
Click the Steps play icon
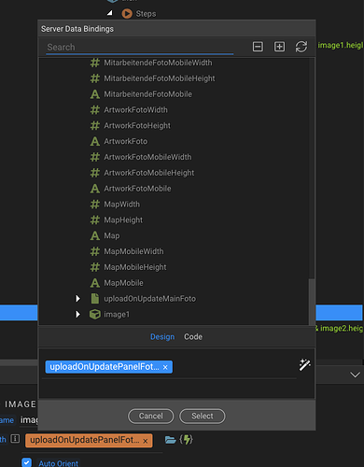[127, 14]
